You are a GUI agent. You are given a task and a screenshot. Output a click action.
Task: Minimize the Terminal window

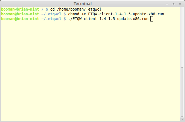[x=167, y=4]
